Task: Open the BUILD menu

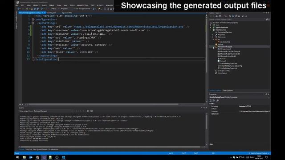Action: coord(45,5)
